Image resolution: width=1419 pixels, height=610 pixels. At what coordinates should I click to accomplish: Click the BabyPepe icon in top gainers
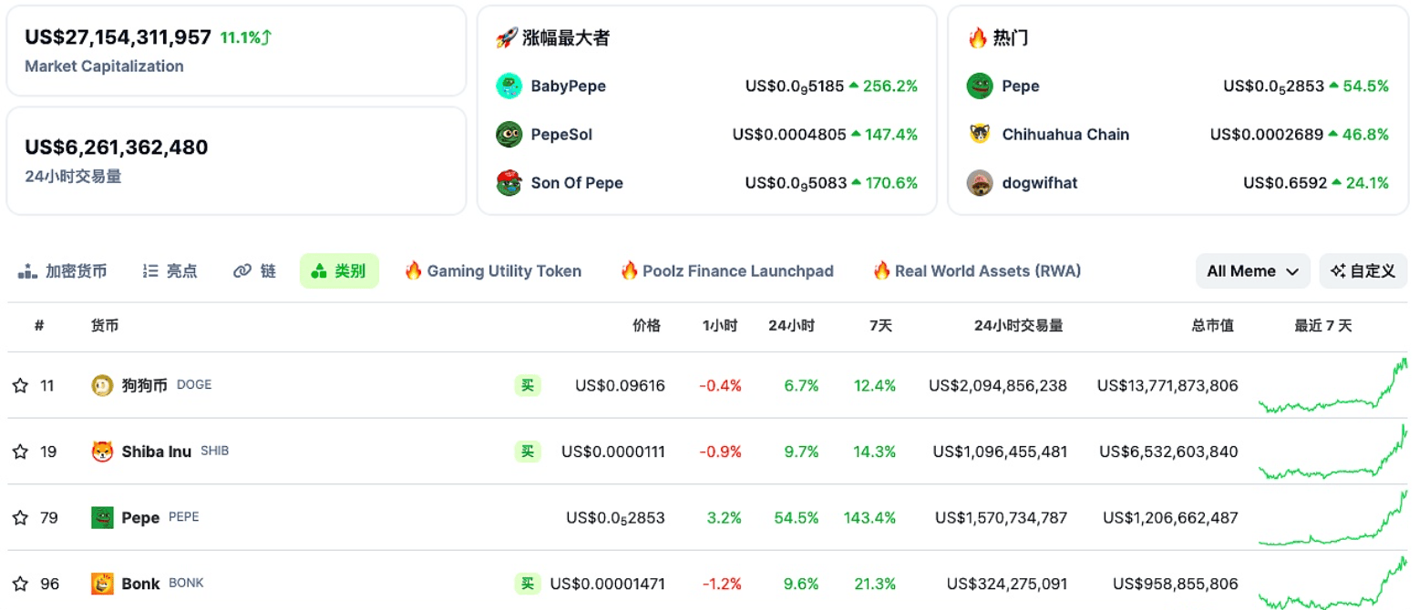coord(509,86)
